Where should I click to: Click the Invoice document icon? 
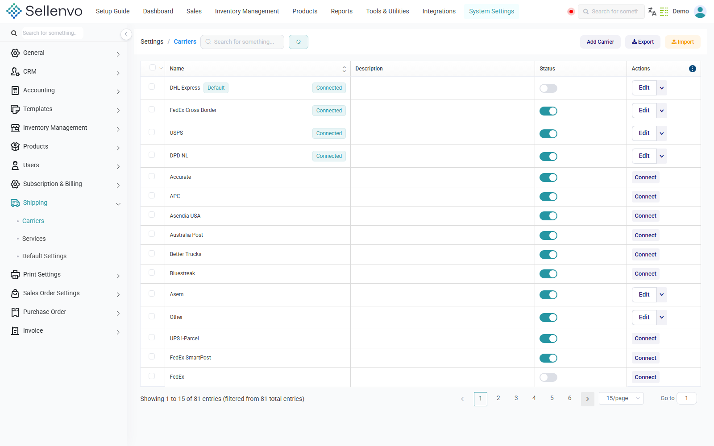(x=15, y=331)
